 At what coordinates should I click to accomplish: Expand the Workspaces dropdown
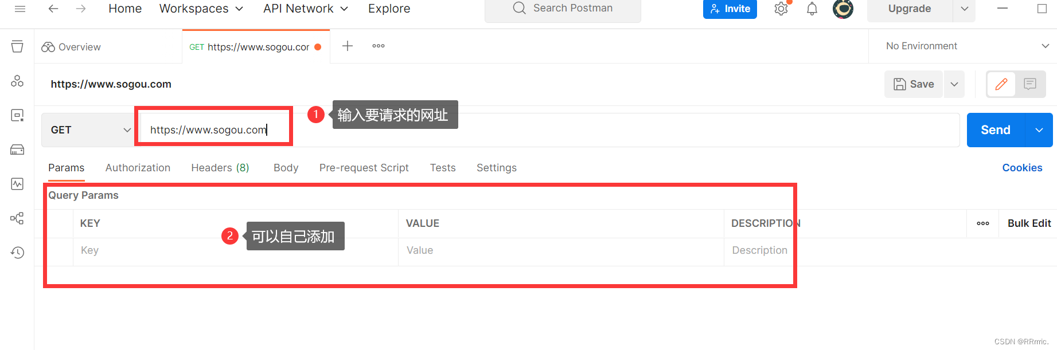(201, 9)
